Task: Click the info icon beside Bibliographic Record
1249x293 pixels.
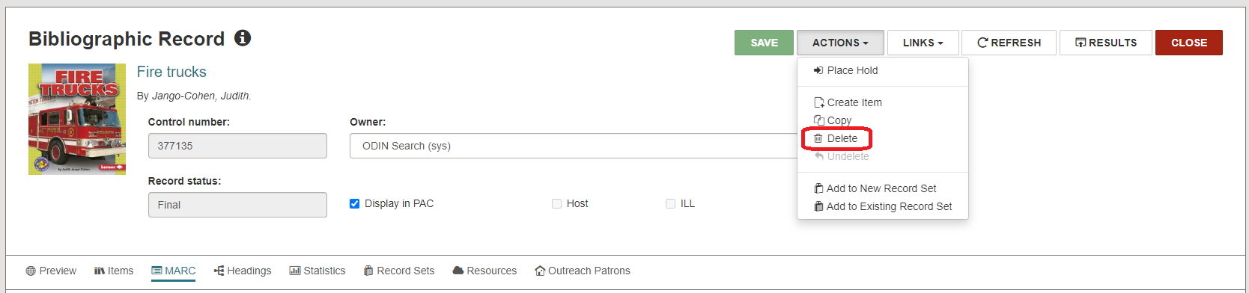Action: (x=243, y=38)
